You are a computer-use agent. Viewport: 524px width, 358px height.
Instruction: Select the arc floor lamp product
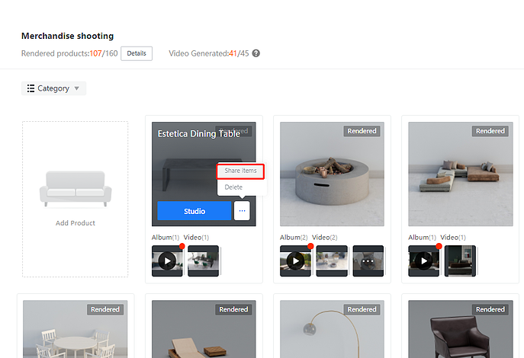click(332, 329)
